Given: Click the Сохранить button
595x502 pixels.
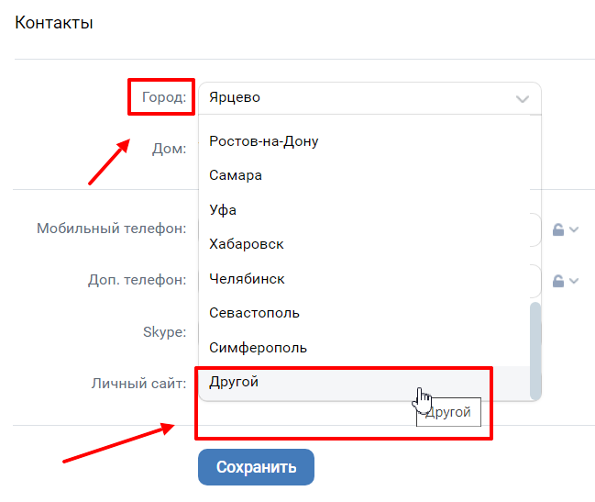Looking at the screenshot, I should 256,467.
